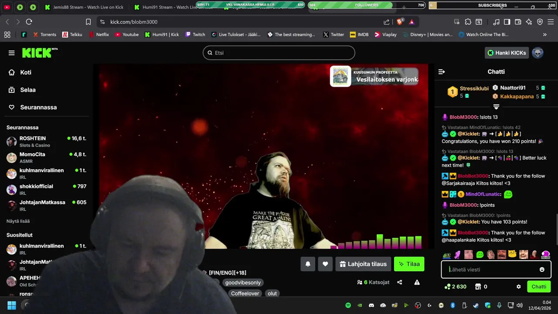The height and width of the screenshot is (314, 558).
Task: Click the olut tag
Action: pyautogui.click(x=272, y=294)
